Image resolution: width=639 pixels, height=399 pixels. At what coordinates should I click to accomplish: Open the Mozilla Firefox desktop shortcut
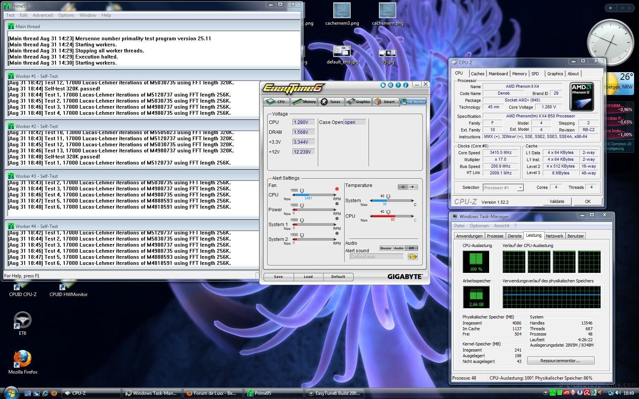click(x=23, y=362)
